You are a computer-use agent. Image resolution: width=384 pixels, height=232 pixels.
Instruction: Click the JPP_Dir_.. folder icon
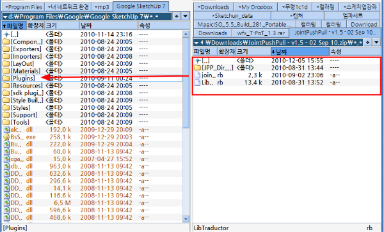tap(197, 68)
